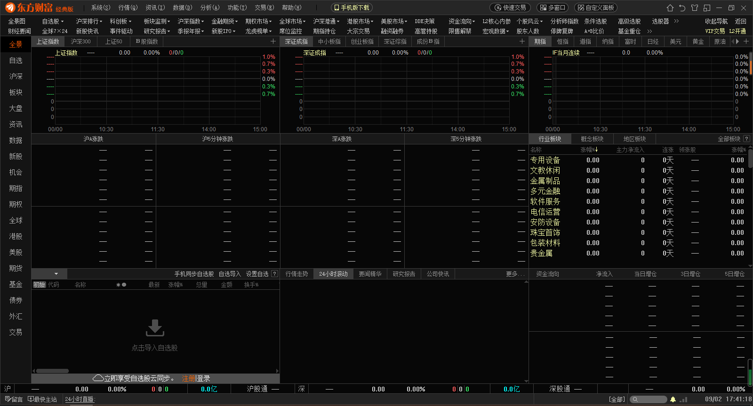This screenshot has height=406, width=753.
Task: Open the skin (shirt) theme icon
Action: point(695,8)
